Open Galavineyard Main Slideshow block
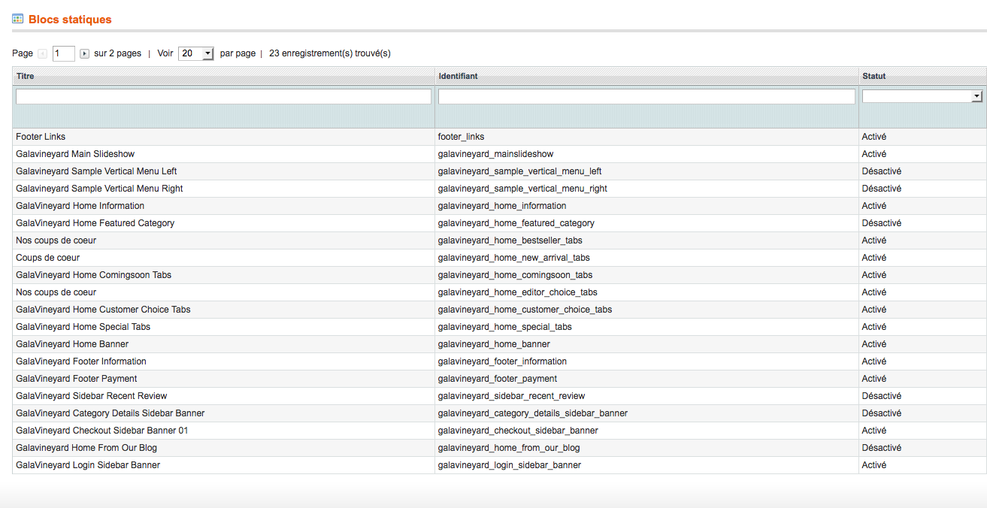The width and height of the screenshot is (987, 508). point(75,154)
